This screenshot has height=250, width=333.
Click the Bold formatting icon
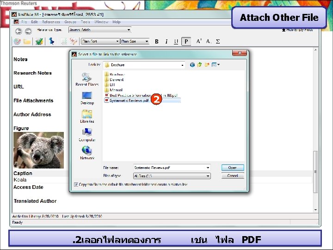coord(157,42)
